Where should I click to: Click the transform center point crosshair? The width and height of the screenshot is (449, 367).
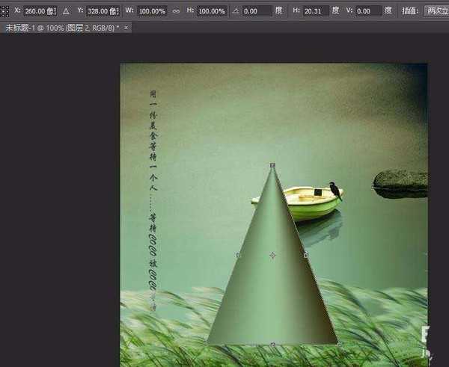272,256
